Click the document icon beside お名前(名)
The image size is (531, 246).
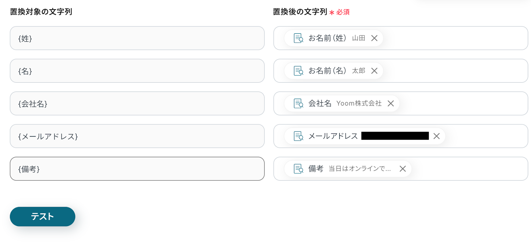(x=298, y=71)
